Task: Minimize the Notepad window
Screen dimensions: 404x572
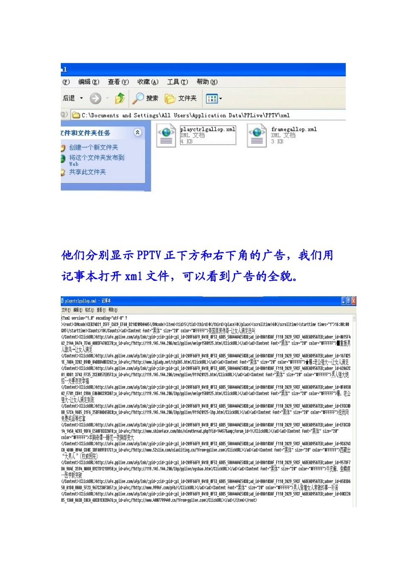Action: coord(344,301)
